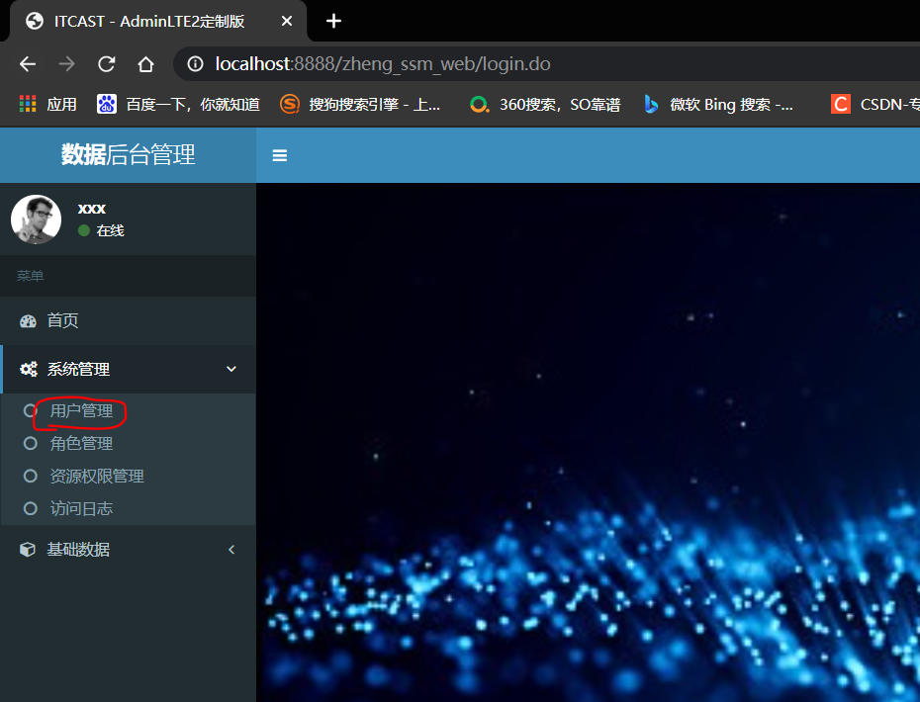This screenshot has height=702, width=920.
Task: Click the 系统管理 chevron down arrow
Action: (231, 369)
